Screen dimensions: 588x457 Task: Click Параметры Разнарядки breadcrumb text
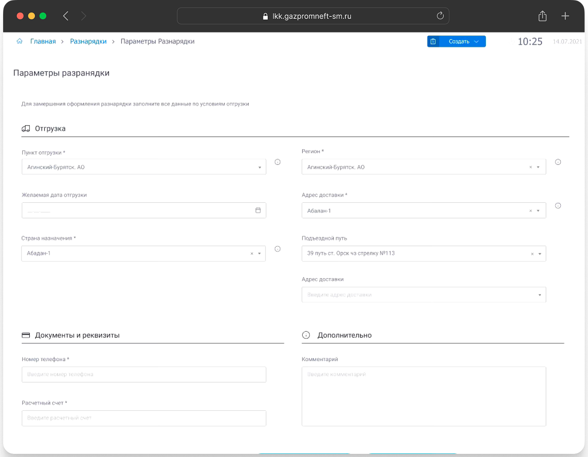click(158, 42)
